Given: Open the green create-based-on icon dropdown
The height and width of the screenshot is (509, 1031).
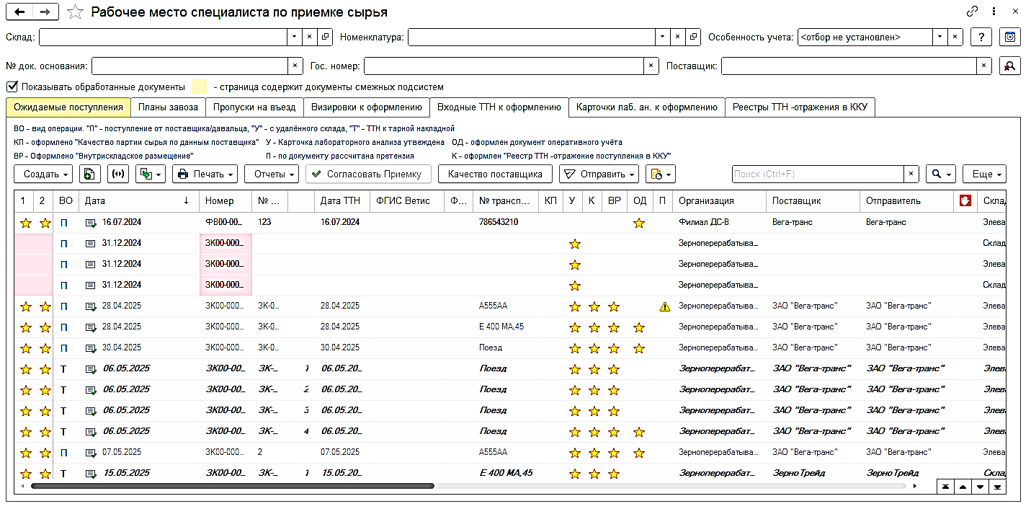Looking at the screenshot, I should click(151, 174).
